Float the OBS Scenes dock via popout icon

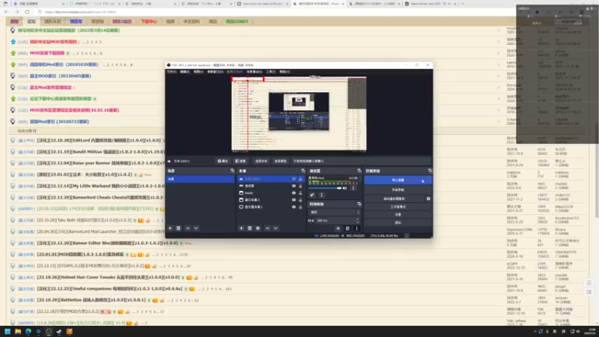pyautogui.click(x=232, y=171)
